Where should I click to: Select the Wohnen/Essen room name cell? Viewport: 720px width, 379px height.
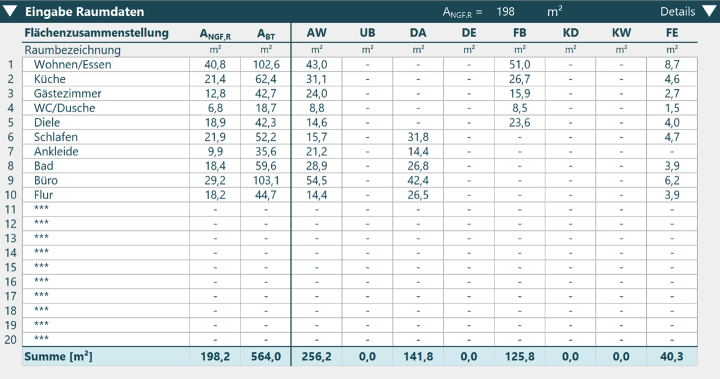click(106, 65)
